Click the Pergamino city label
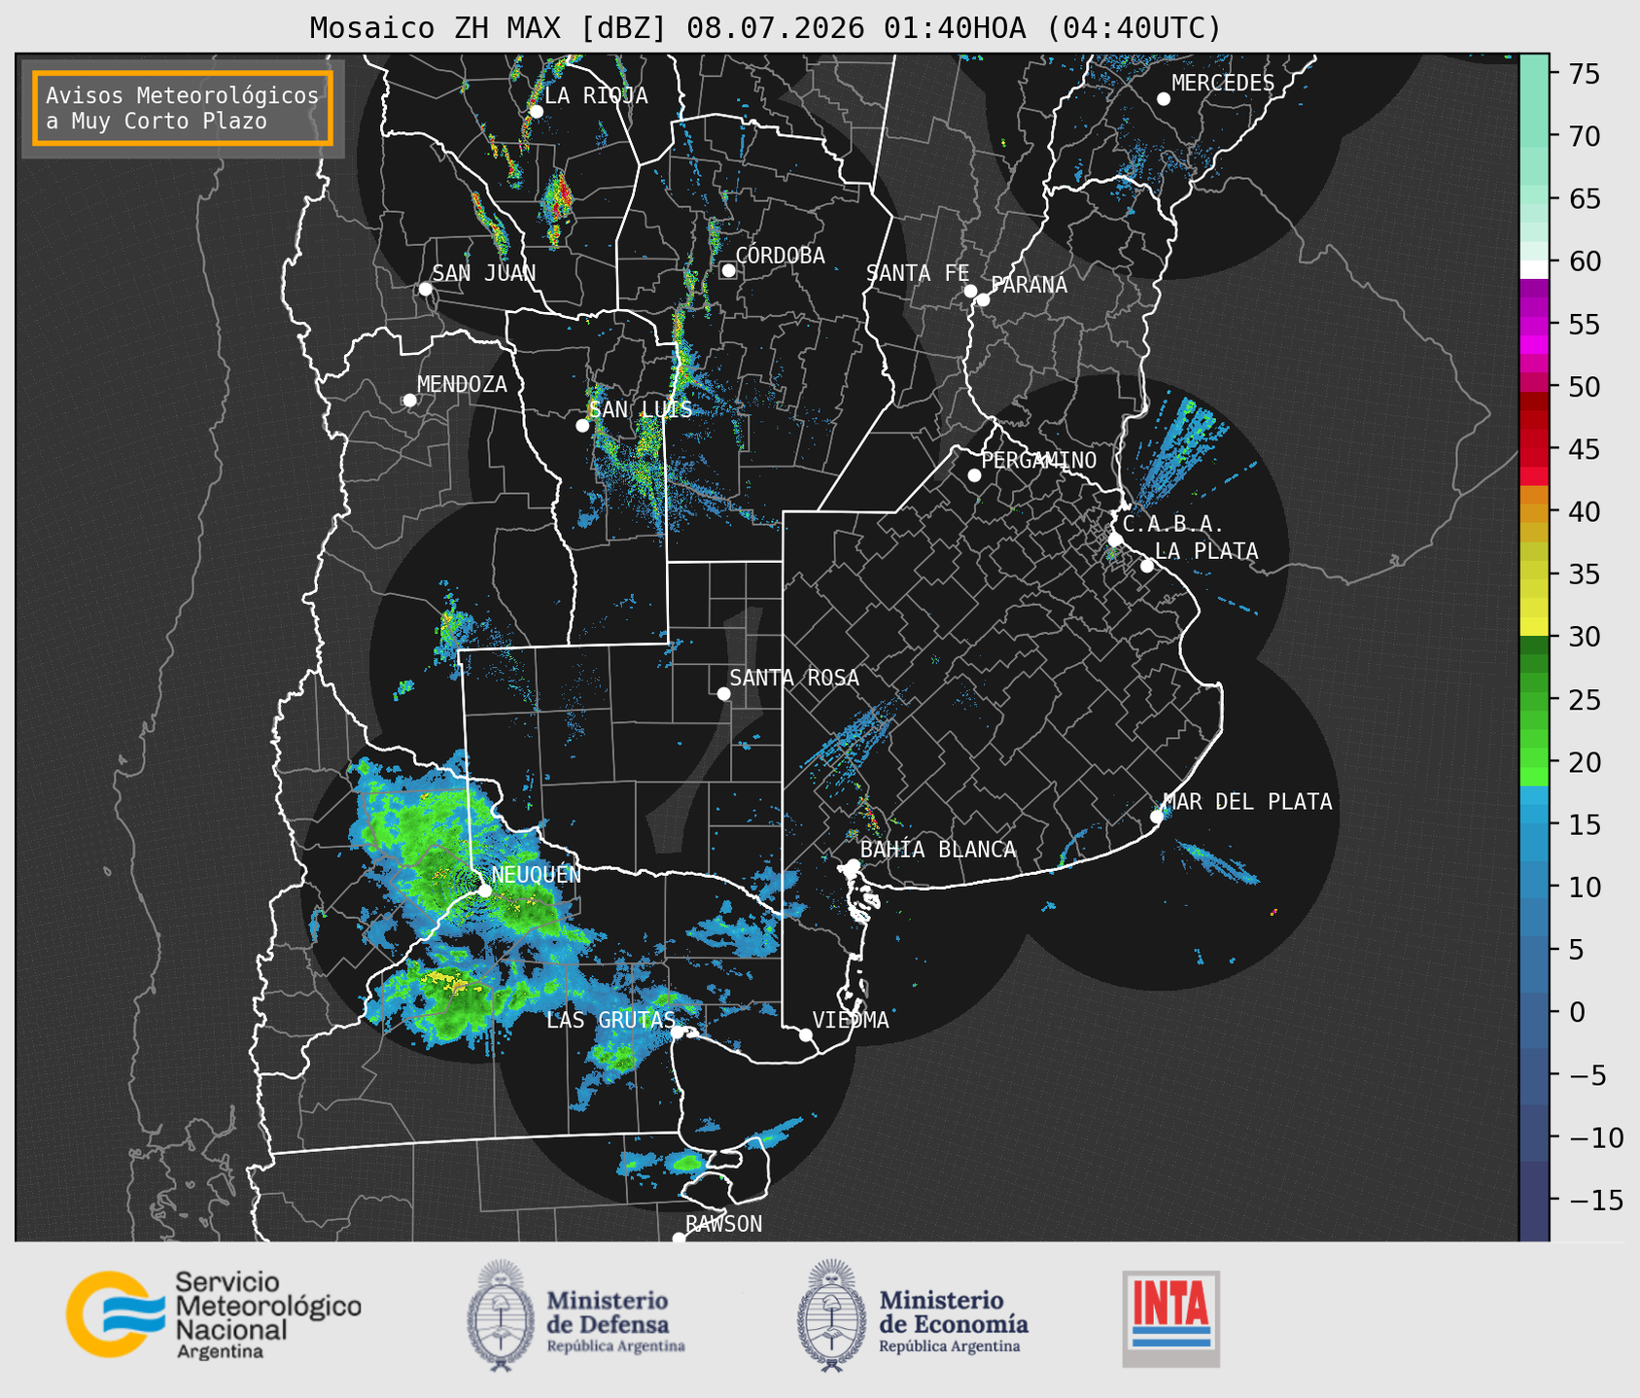 coord(1039,460)
